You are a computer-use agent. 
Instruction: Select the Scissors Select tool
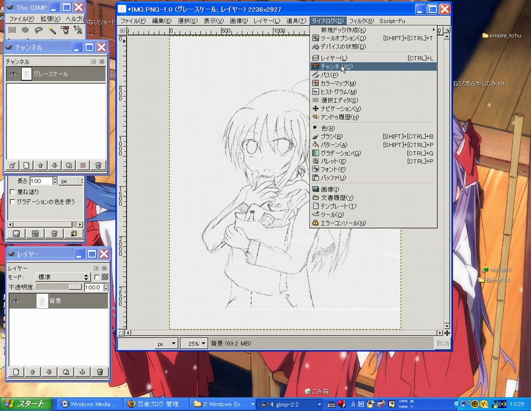(78, 30)
